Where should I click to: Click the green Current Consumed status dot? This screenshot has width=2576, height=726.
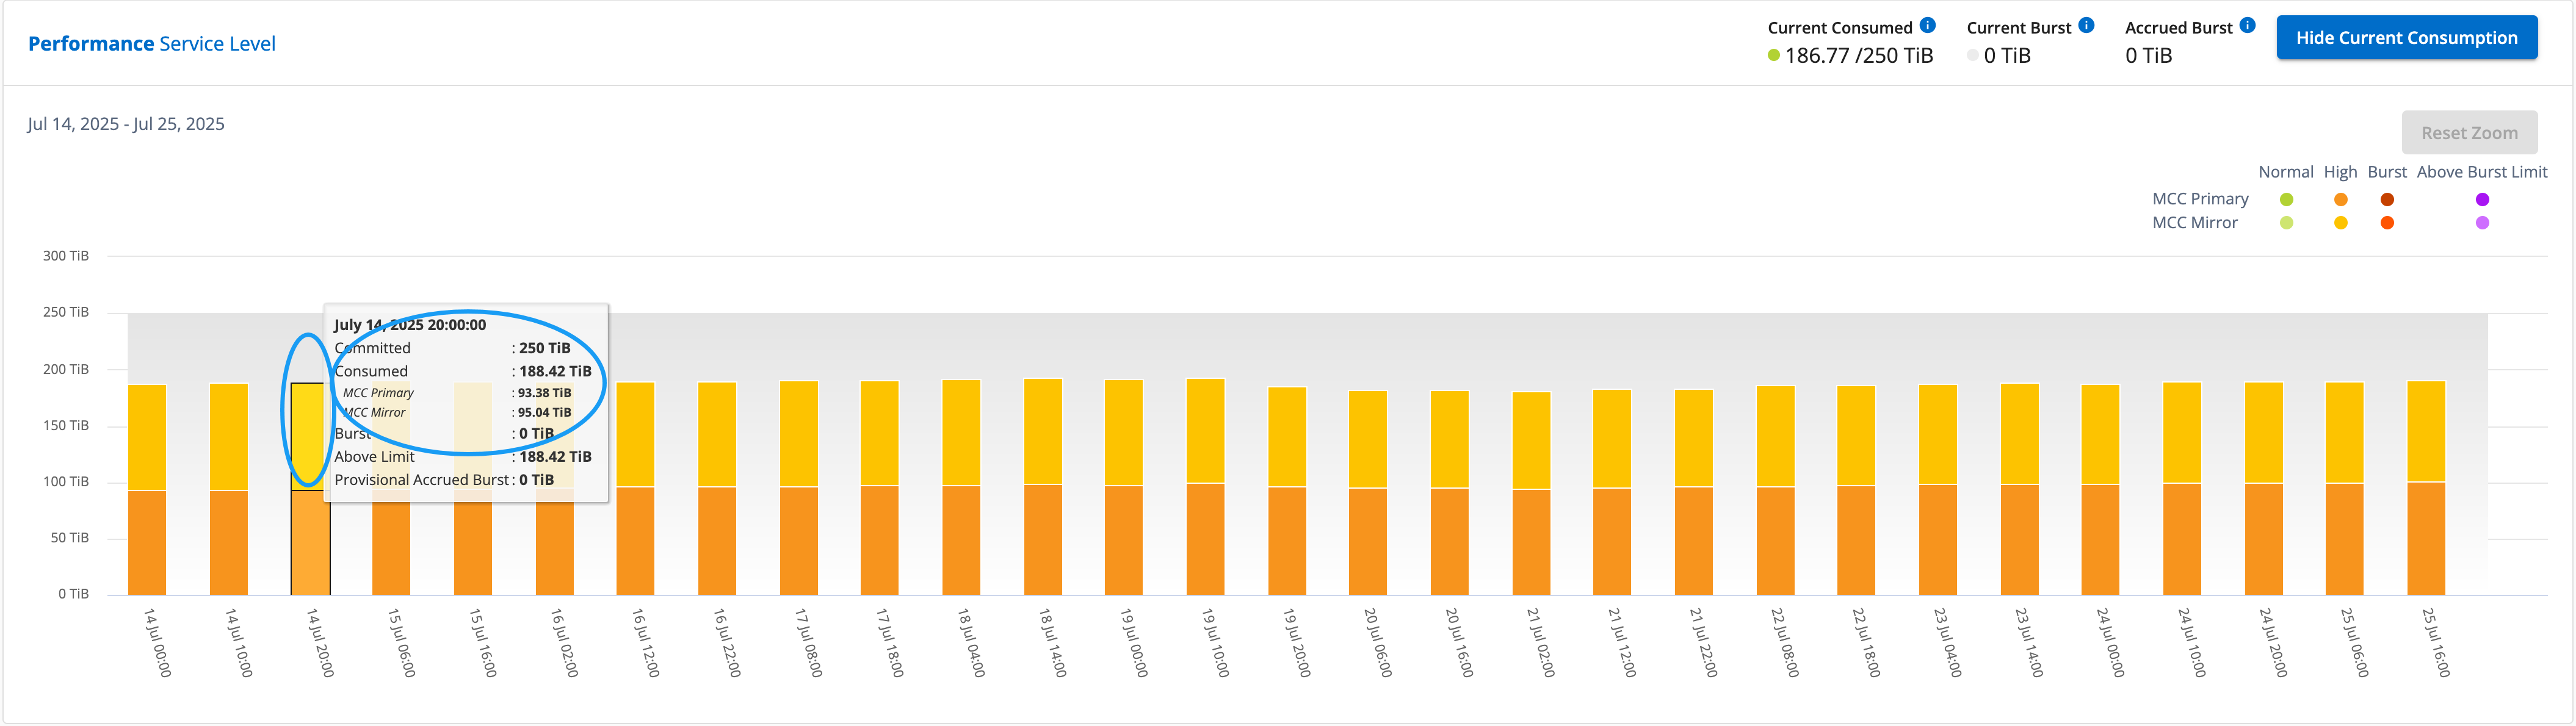(x=1773, y=56)
